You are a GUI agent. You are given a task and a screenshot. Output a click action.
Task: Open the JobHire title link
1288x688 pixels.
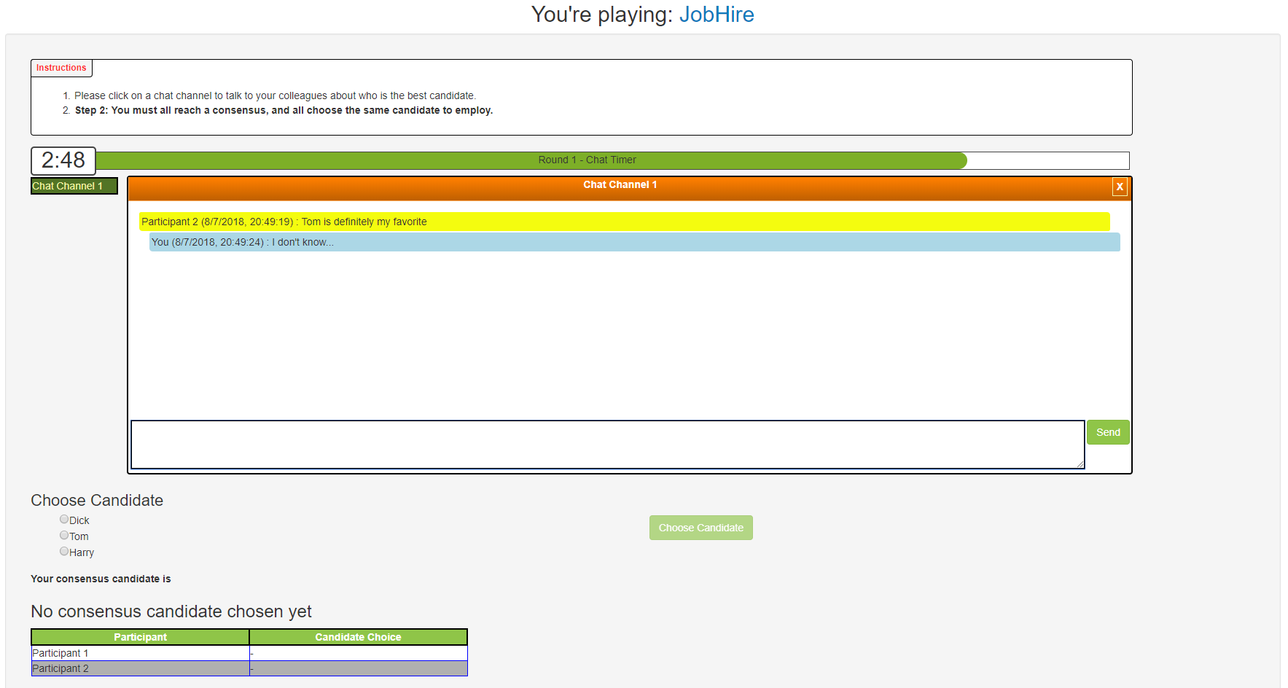click(x=716, y=15)
